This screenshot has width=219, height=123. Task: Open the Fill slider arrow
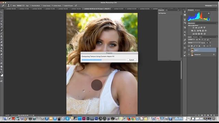point(210,46)
